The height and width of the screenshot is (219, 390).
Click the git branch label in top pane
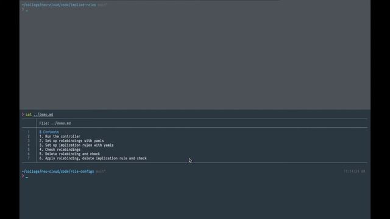[x=102, y=5]
